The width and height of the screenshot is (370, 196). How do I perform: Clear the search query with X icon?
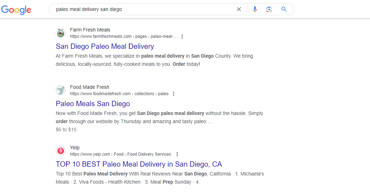click(239, 9)
